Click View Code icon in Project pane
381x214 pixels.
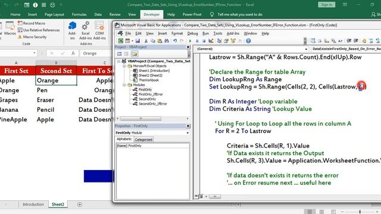coord(119,54)
